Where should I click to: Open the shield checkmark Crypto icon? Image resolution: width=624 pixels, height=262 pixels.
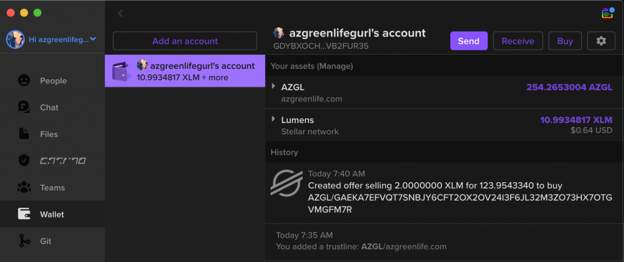point(24,161)
